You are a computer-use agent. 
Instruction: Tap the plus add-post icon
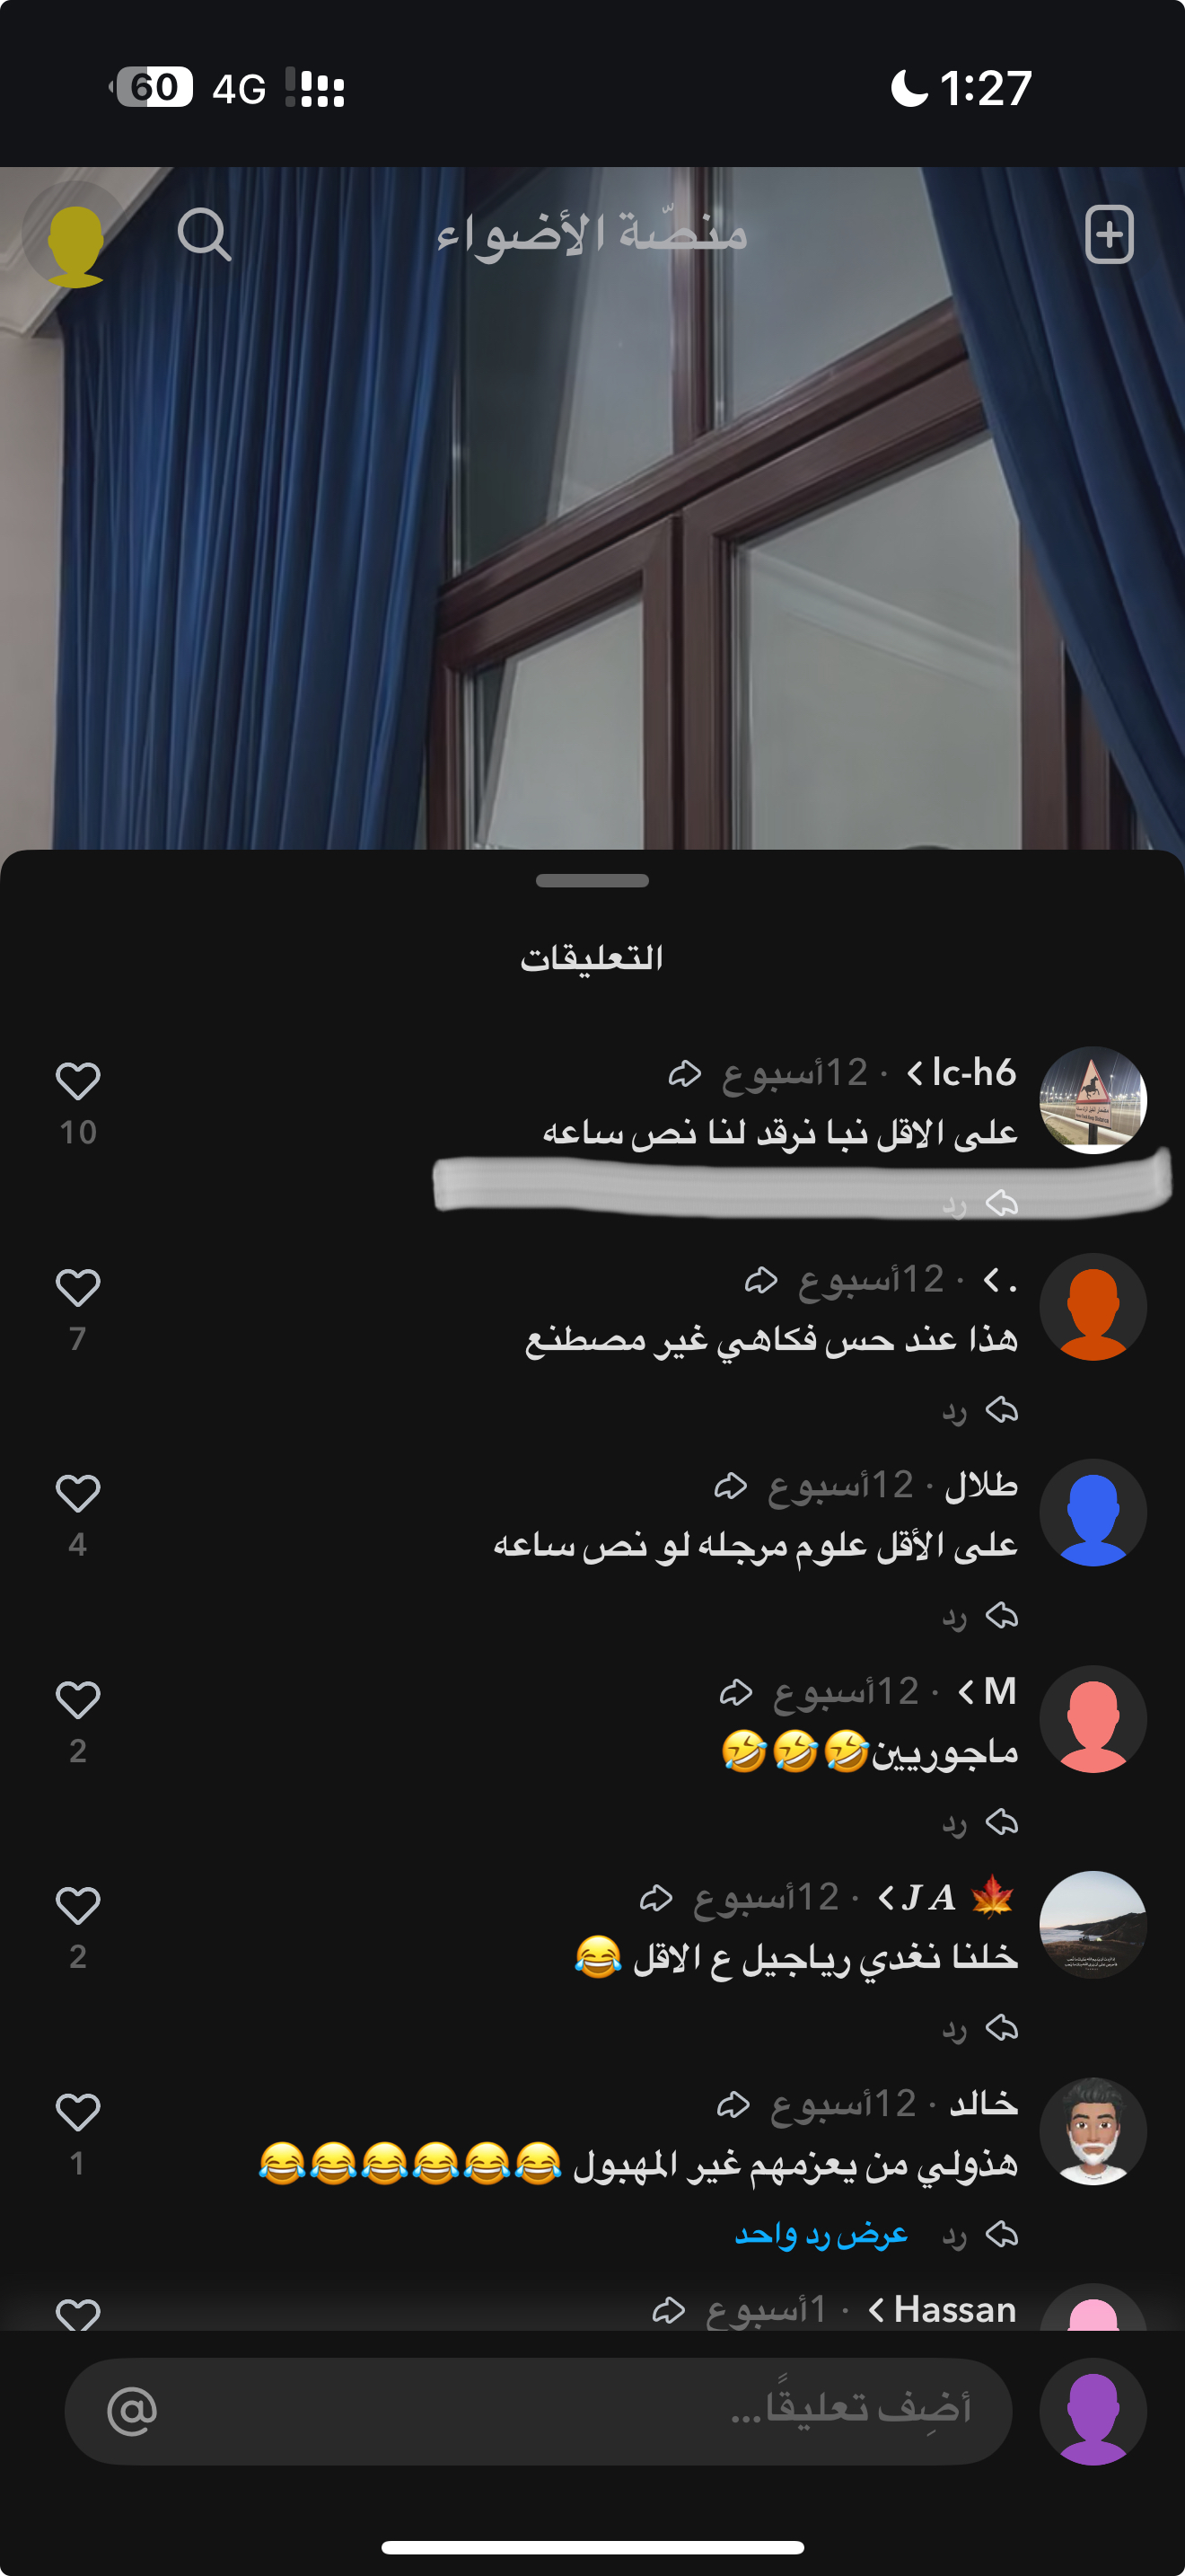(x=1109, y=235)
